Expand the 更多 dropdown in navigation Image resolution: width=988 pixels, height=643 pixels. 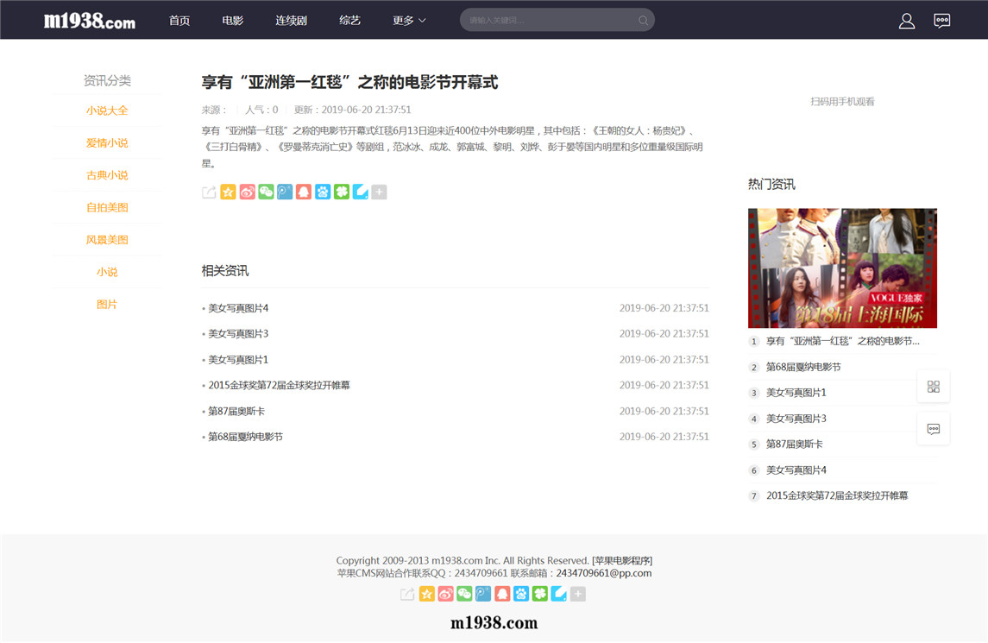coord(409,21)
